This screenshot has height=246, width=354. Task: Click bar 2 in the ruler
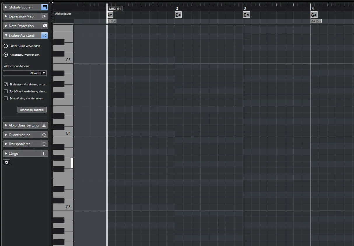point(177,8)
